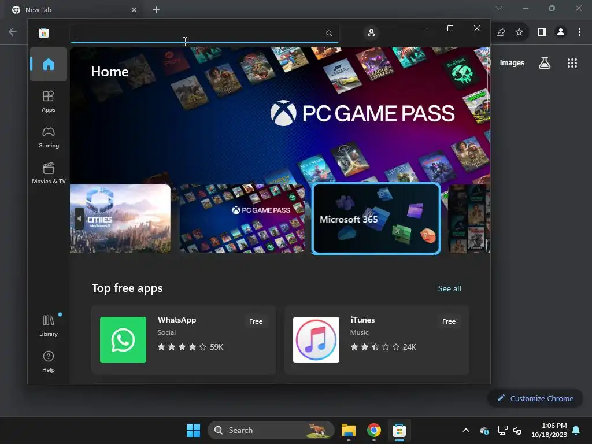The width and height of the screenshot is (592, 444).
Task: Click the Images link on Chrome new tab
Action: [x=512, y=63]
